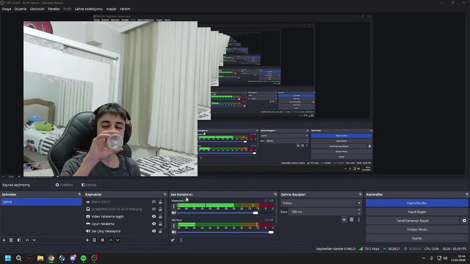Open preview scaling dropdown arrow
Screen dimensions: 470x264
57,177
